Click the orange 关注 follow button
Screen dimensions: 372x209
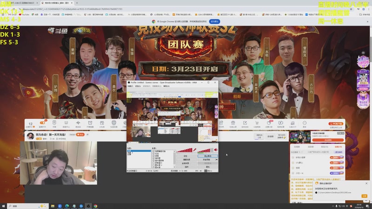(x=80, y=135)
